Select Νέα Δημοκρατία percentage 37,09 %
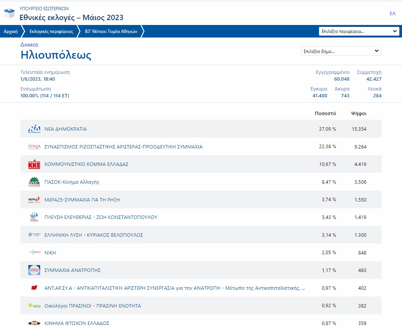 click(327, 129)
